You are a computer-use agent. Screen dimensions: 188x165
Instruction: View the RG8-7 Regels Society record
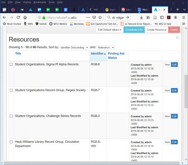[167, 90]
